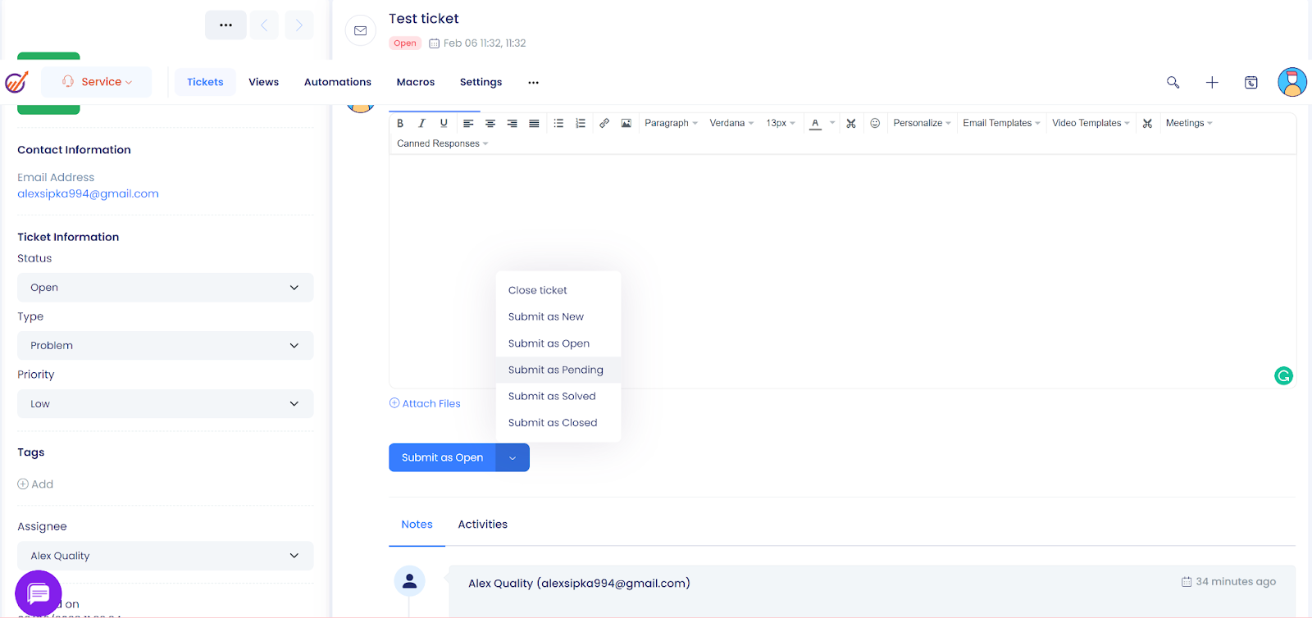Open the emoji picker icon
Image resolution: width=1312 pixels, height=618 pixels.
(875, 123)
